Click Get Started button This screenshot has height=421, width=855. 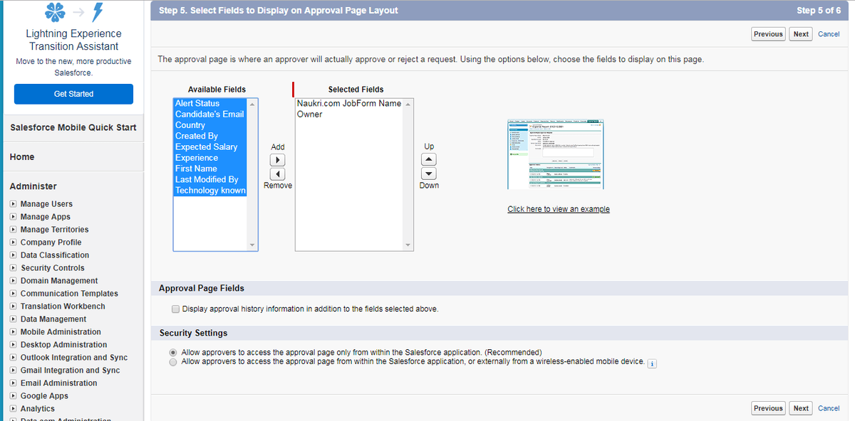pos(73,94)
